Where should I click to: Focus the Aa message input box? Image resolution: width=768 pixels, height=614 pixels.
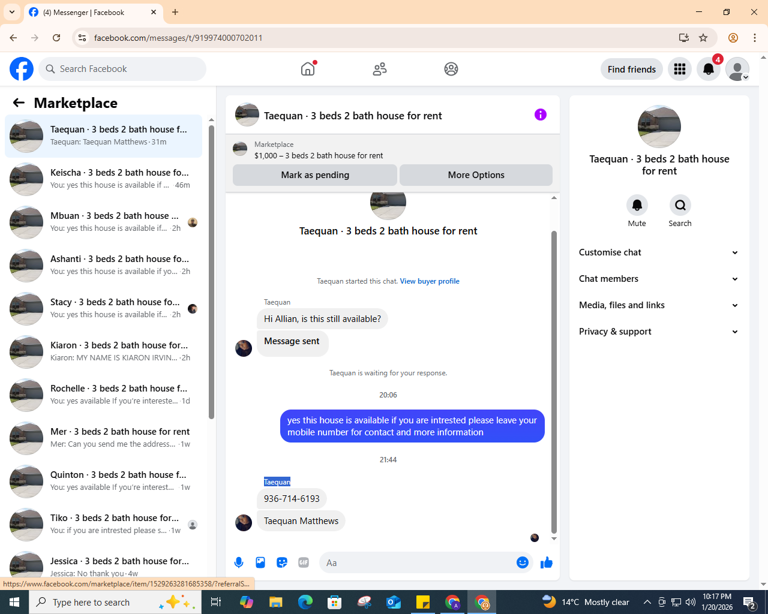(x=418, y=562)
